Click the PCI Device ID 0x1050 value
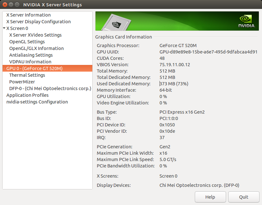The image size is (262, 205). [x=167, y=125]
